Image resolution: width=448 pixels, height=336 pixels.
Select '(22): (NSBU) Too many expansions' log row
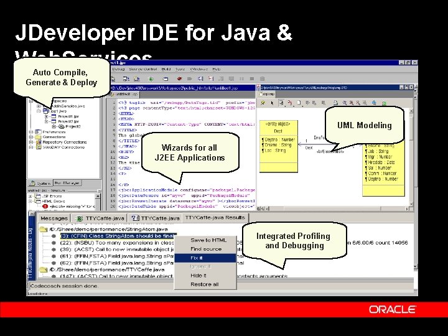tap(117, 243)
